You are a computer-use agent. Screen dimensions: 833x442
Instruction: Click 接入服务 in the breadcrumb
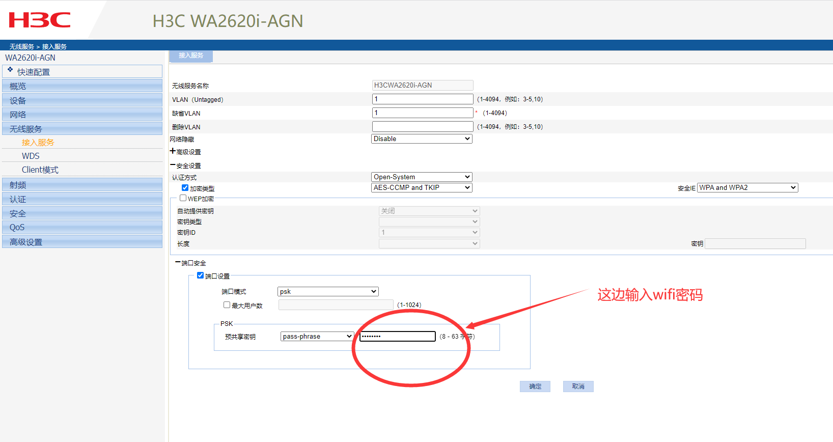click(54, 46)
